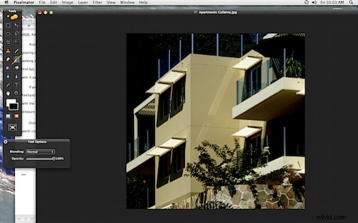Click the Apartments Collaroy.jpg window title

[x=217, y=12]
